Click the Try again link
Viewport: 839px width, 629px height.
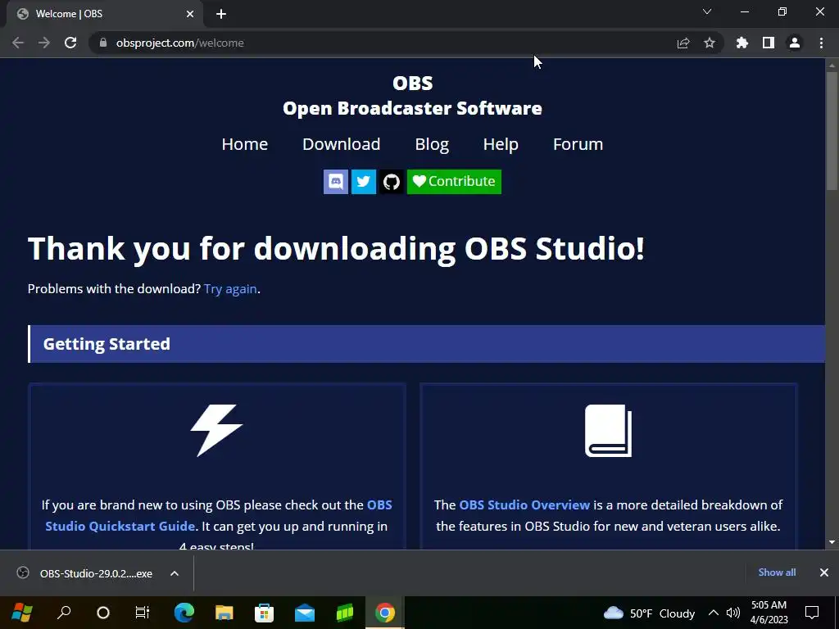click(x=230, y=289)
